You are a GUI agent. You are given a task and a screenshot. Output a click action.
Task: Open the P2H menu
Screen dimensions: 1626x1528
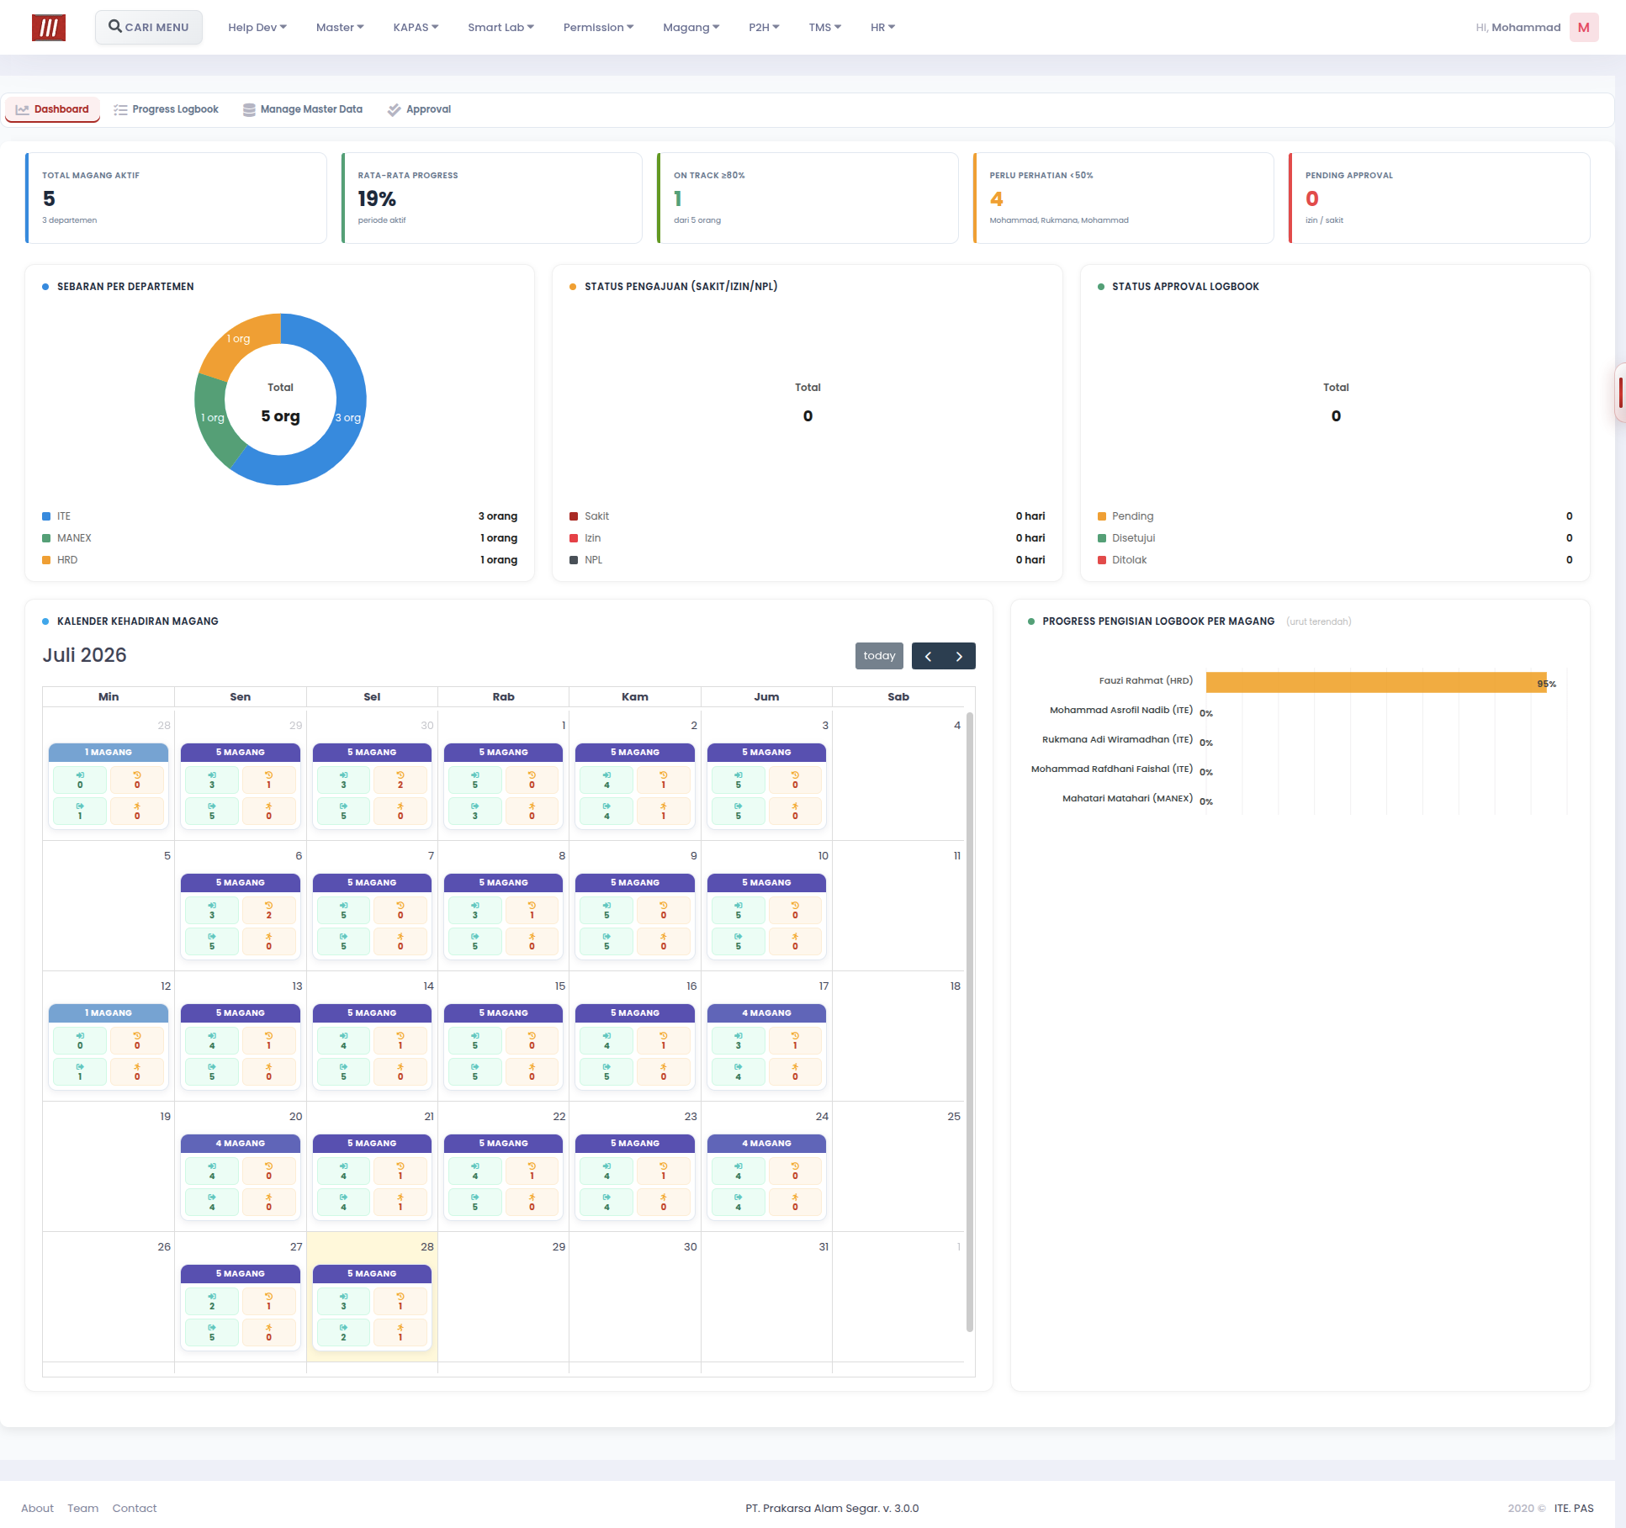[764, 27]
